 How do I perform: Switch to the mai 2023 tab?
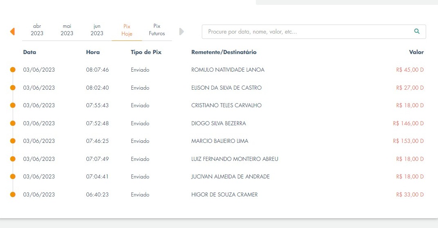tap(67, 29)
